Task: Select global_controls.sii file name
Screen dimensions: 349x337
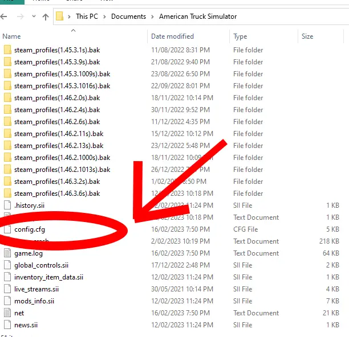Action: pos(41,265)
